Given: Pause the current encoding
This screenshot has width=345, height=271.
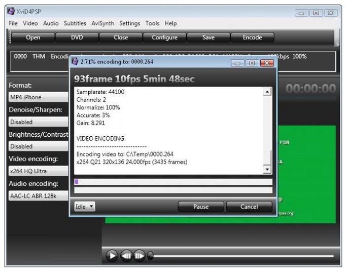Looking at the screenshot, I should [201, 207].
